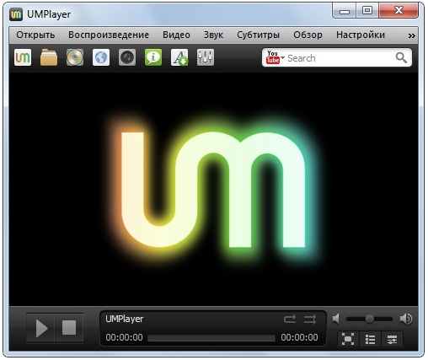Maximize the UMPlayer window
The width and height of the screenshot is (428, 360).
point(367,11)
